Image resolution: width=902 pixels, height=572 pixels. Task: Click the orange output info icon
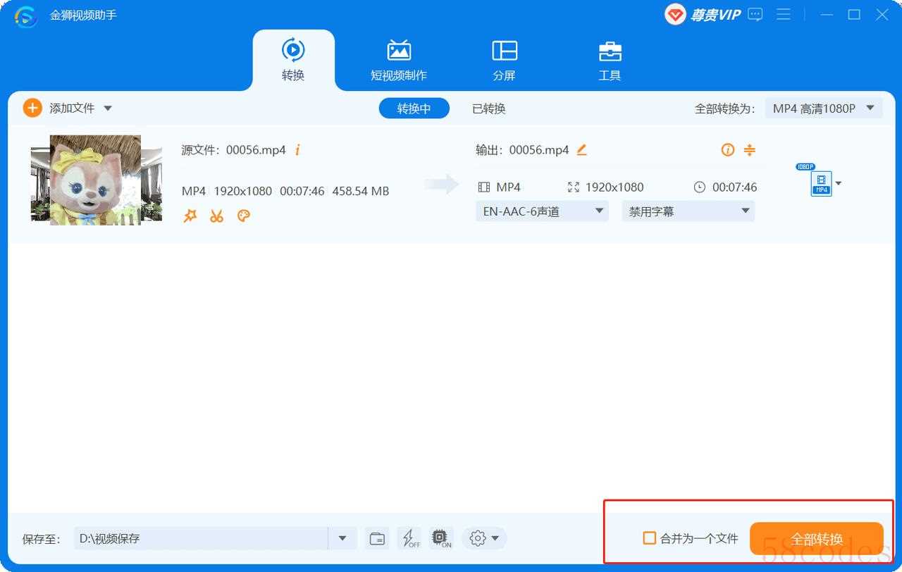(x=728, y=149)
